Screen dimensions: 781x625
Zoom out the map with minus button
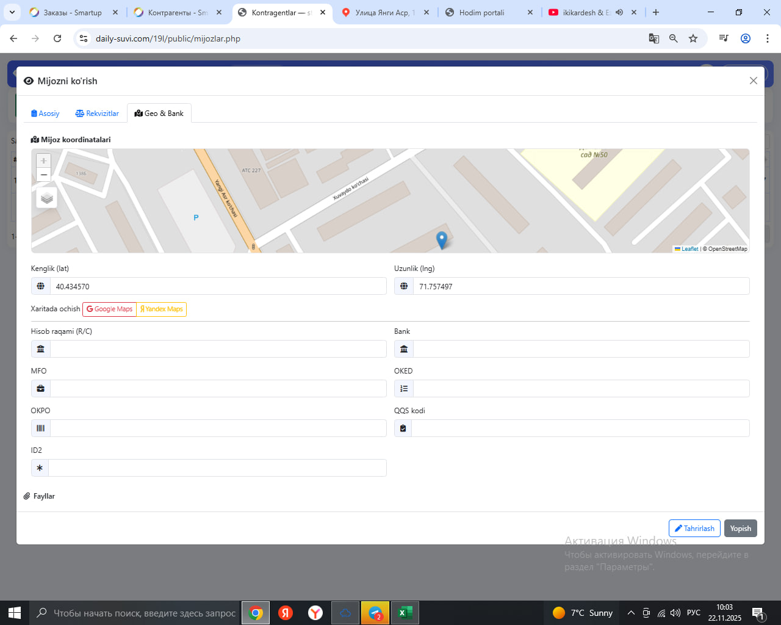coord(43,175)
